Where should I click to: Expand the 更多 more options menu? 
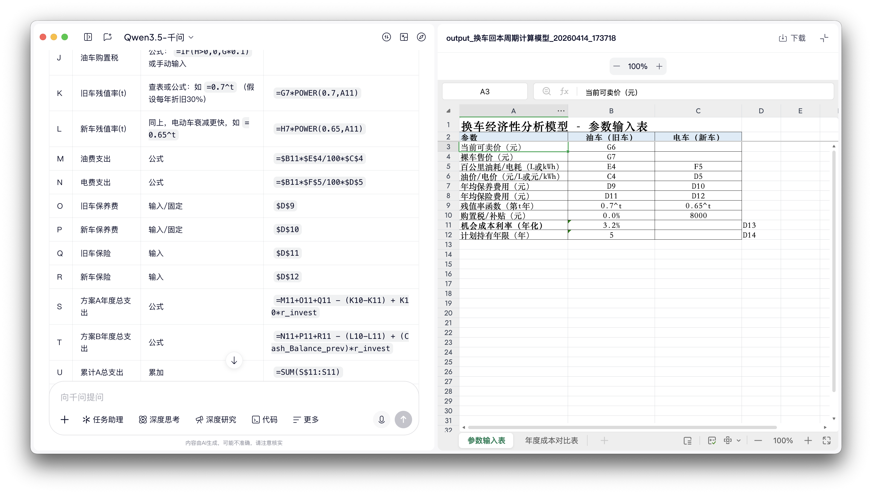306,420
